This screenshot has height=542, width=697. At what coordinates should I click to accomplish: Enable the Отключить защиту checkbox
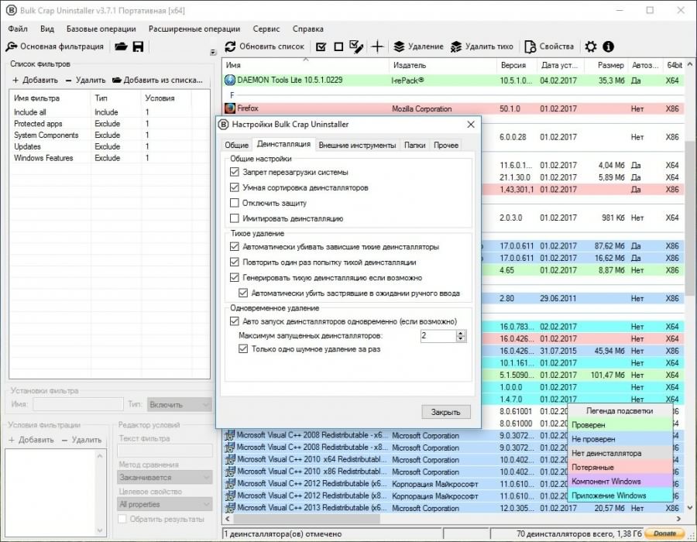pyautogui.click(x=235, y=203)
